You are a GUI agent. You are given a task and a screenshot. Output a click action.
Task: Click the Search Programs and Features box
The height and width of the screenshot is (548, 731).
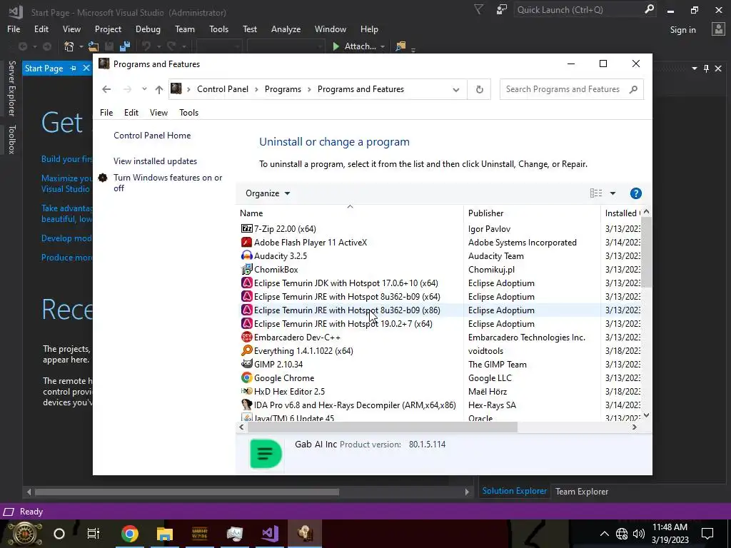coord(572,89)
